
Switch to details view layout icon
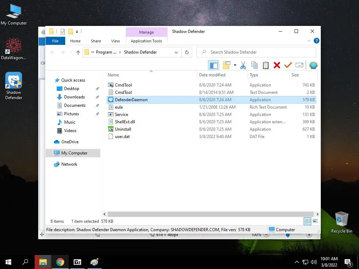point(307,221)
